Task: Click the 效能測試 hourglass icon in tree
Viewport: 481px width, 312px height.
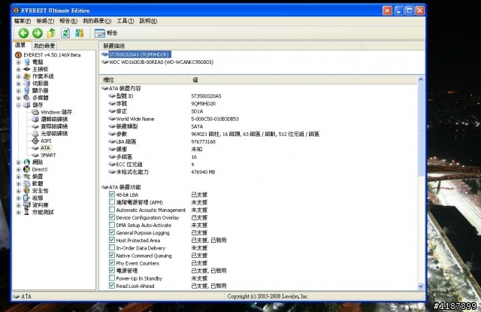Action: [27, 212]
